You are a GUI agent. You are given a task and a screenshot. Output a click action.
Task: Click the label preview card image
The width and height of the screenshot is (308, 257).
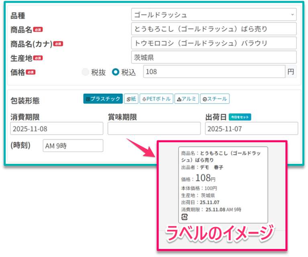[x=223, y=185]
